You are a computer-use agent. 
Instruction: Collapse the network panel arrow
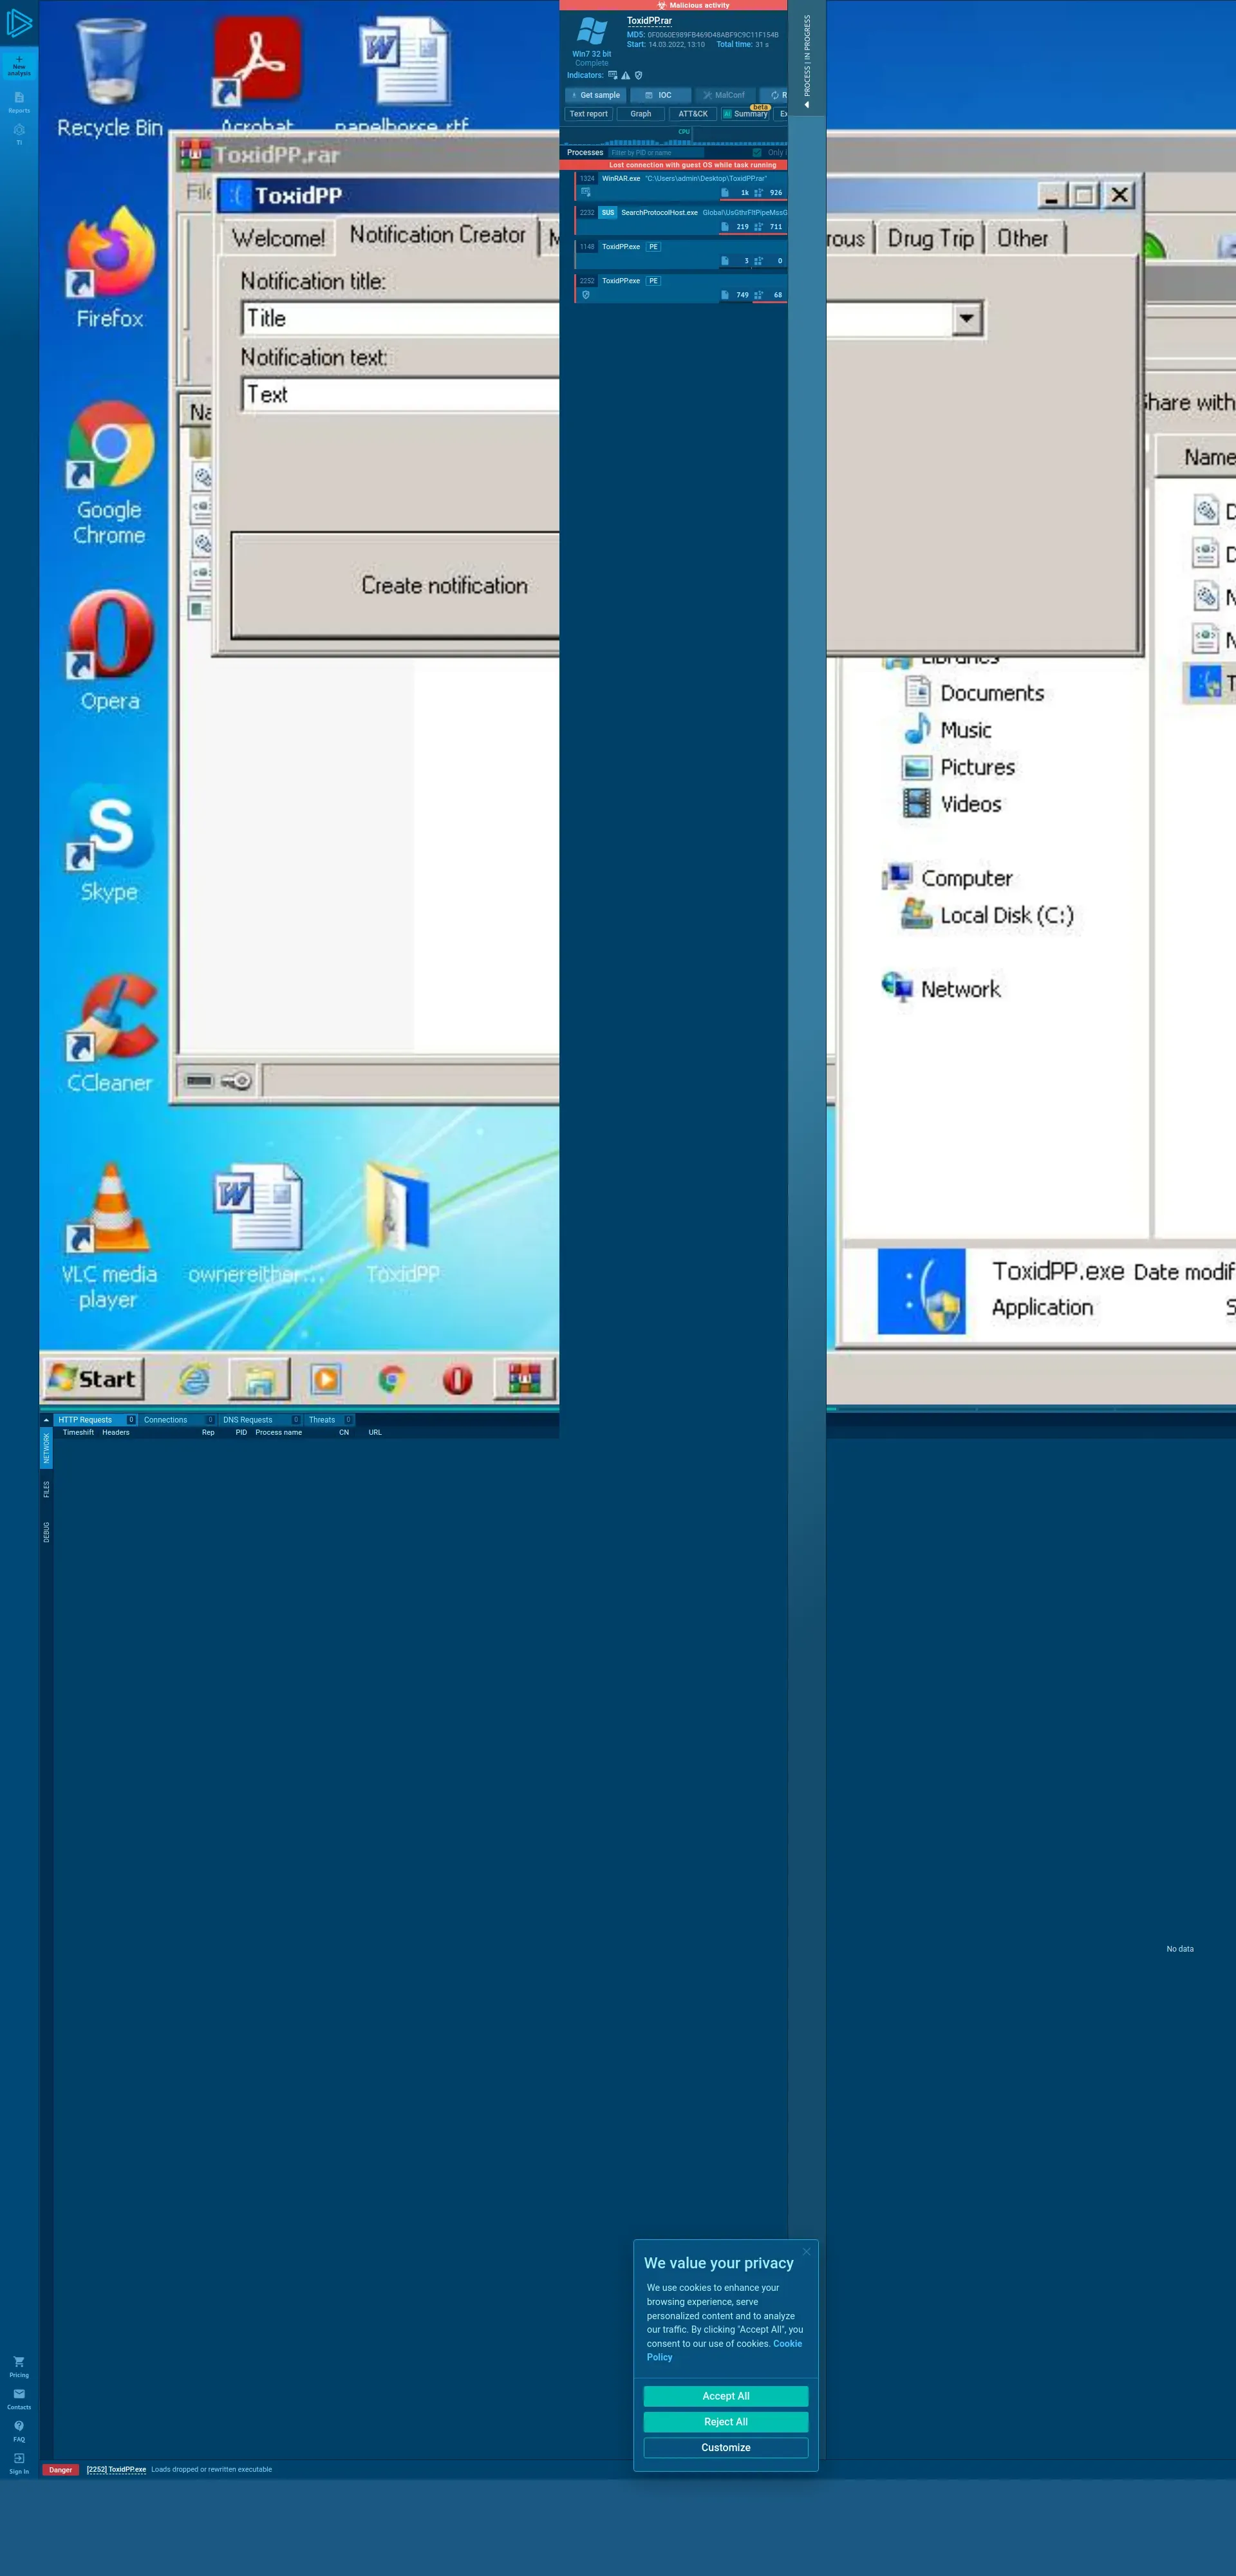pyautogui.click(x=46, y=1420)
